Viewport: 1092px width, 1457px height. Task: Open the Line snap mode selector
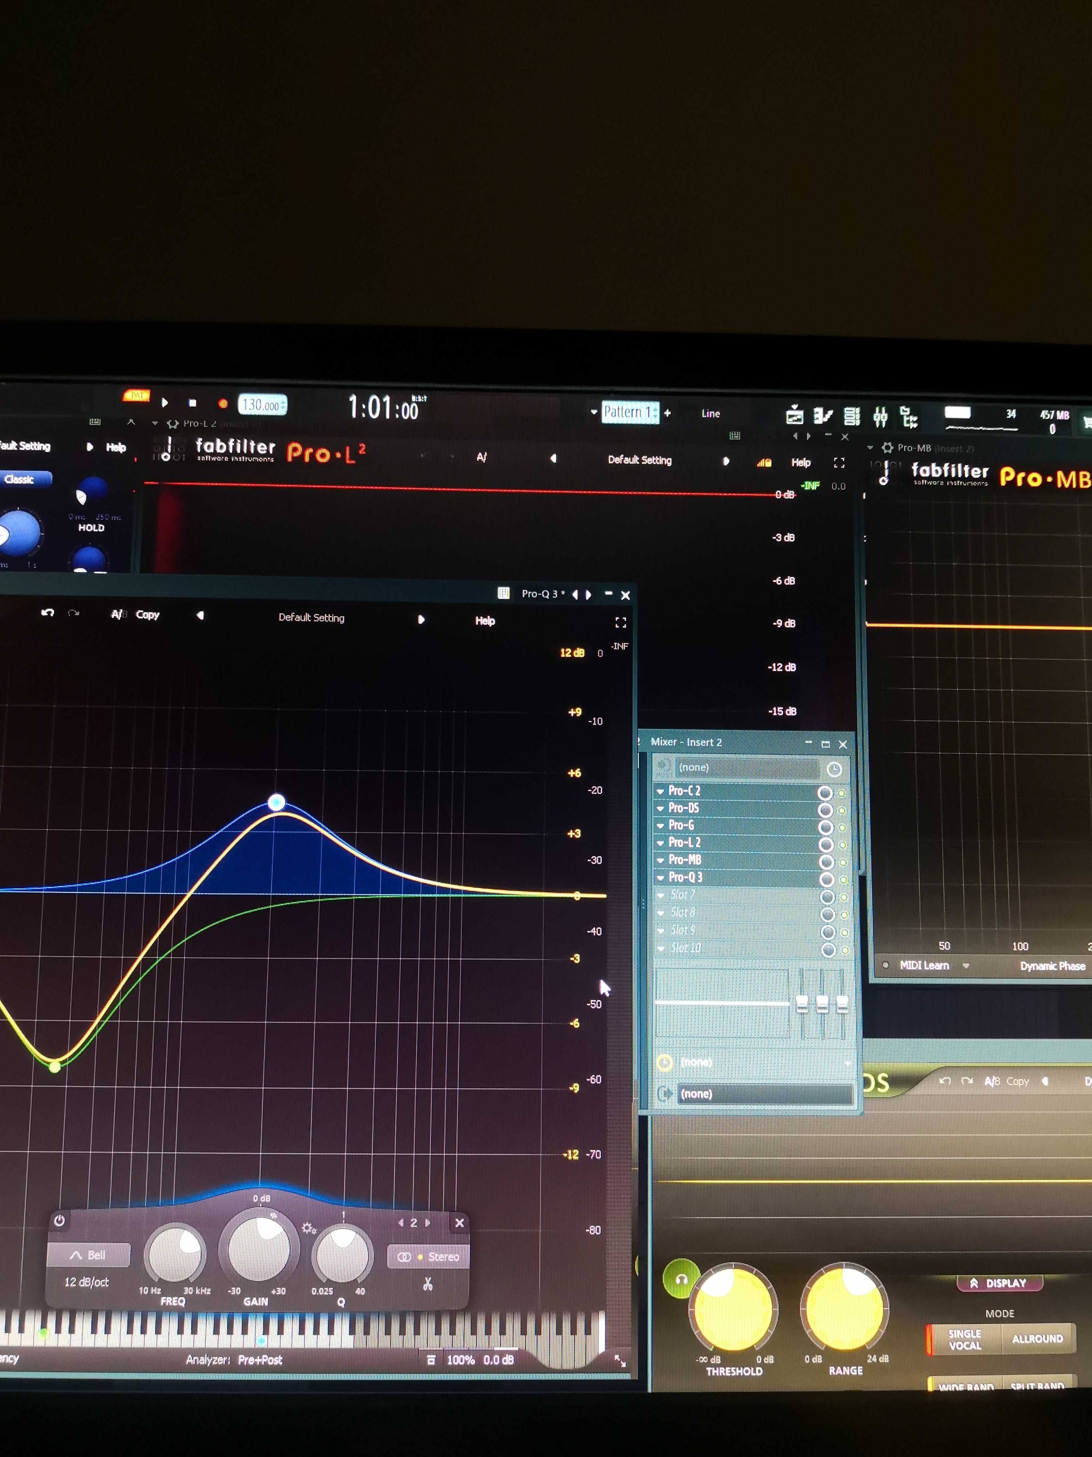[710, 414]
